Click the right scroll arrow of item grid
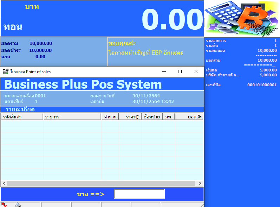The width and height of the screenshot is (280, 207). (x=200, y=183)
